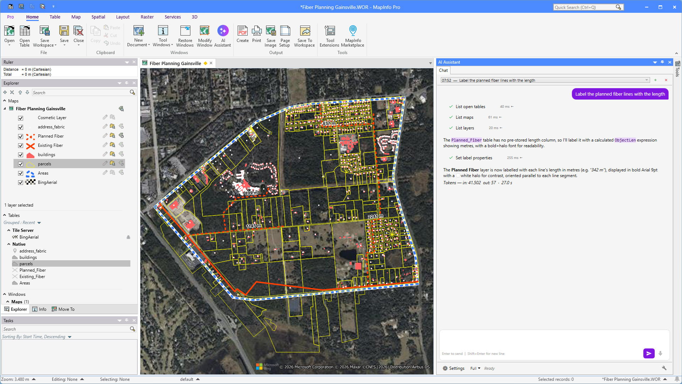
Task: Collapse the Fiber Planning Gainsville map node
Action: click(5, 109)
